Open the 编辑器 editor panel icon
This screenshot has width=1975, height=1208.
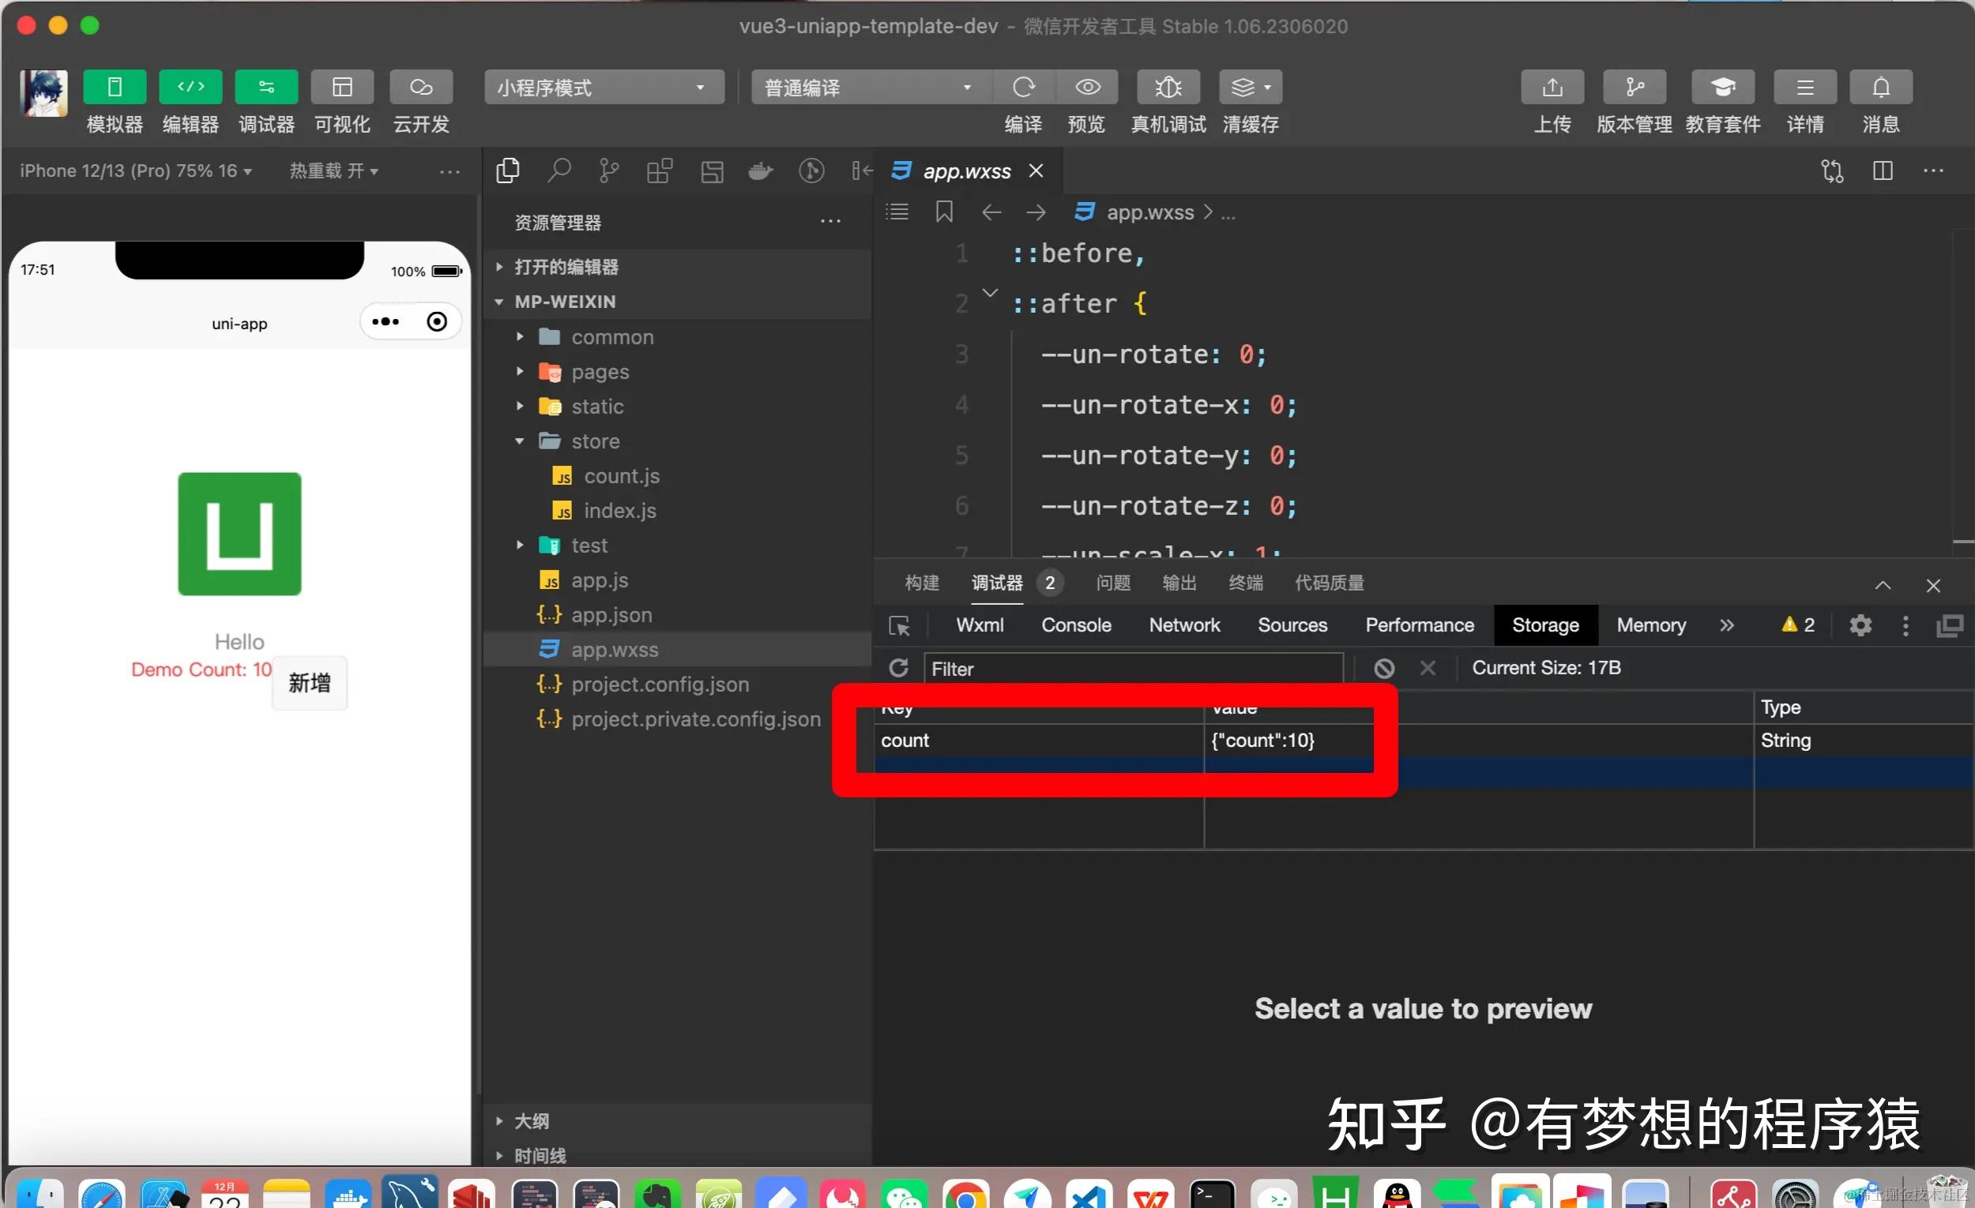(189, 87)
